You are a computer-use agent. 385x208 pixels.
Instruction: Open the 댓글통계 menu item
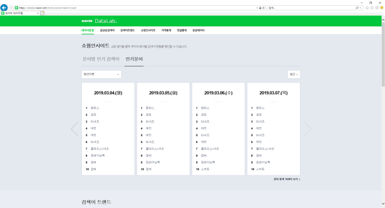point(182,31)
